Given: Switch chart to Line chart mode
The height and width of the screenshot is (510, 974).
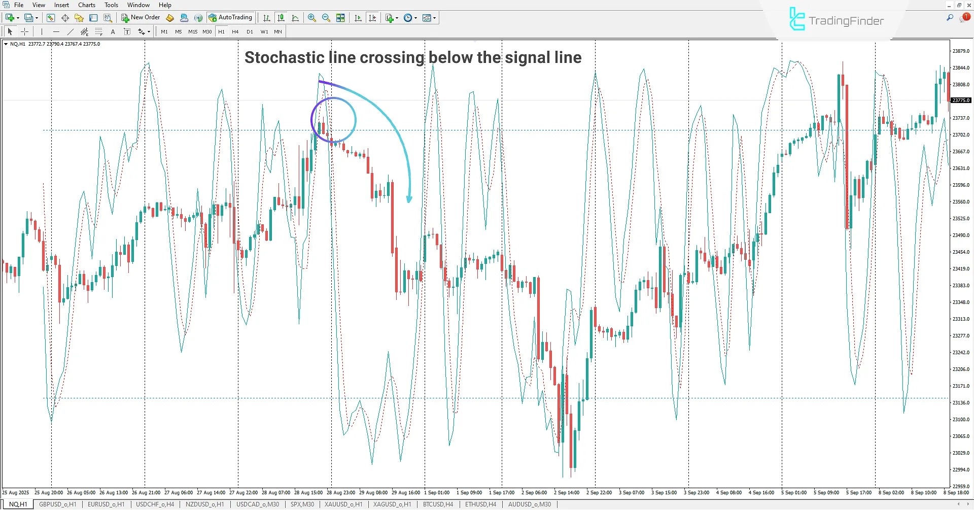Looking at the screenshot, I should [x=296, y=17].
